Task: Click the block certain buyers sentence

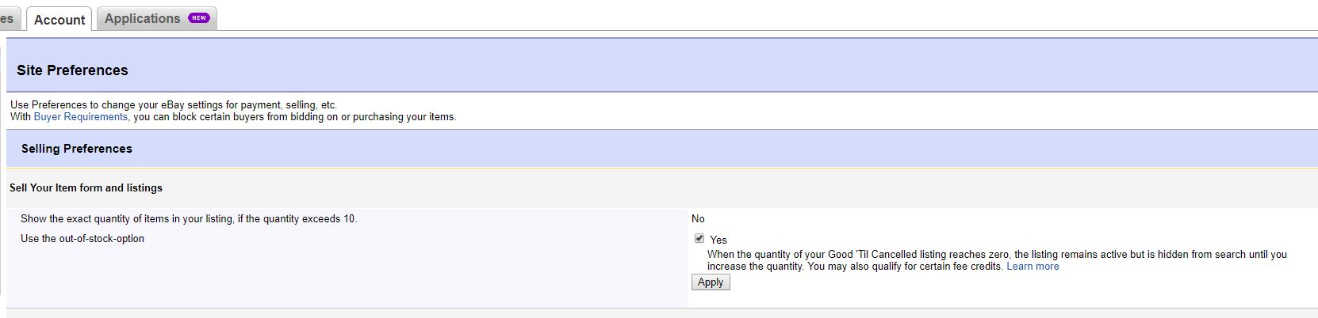Action: [295, 117]
